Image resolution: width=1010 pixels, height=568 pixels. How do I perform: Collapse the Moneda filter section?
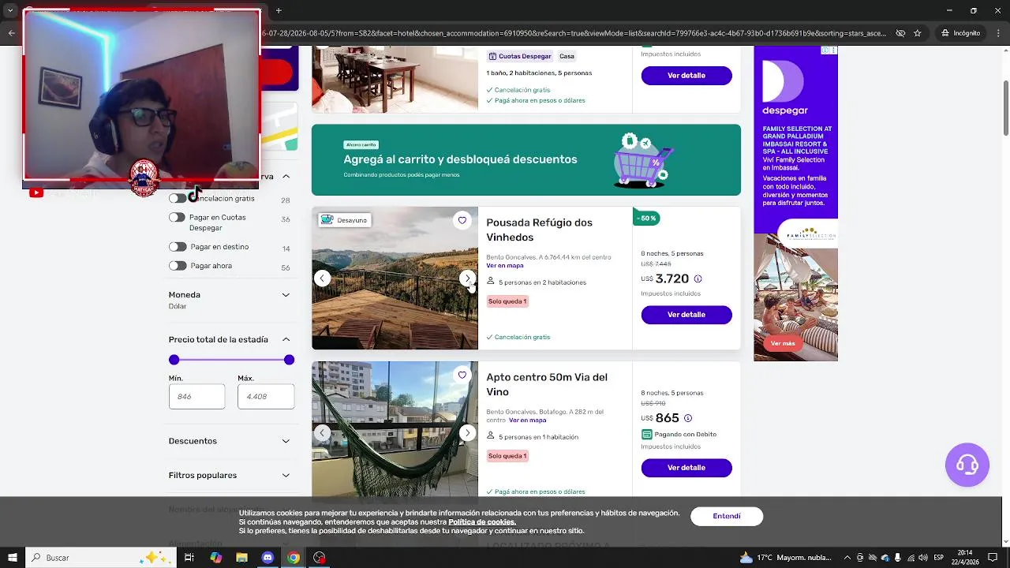click(286, 295)
